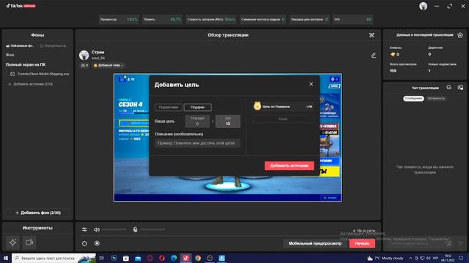Close the 'Добавить цель' dialog
This screenshot has width=469, height=263.
point(311,85)
